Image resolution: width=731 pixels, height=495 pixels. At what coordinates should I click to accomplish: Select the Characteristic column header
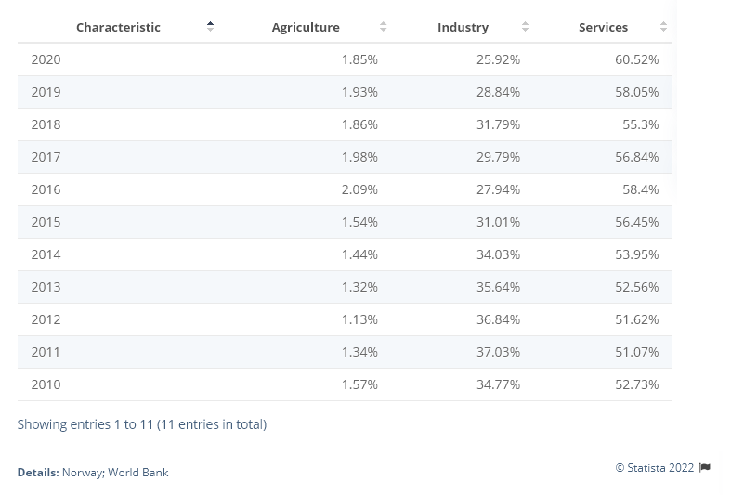[118, 27]
